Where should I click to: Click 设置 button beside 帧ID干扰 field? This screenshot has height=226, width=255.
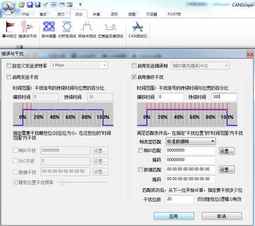(x=100, y=151)
